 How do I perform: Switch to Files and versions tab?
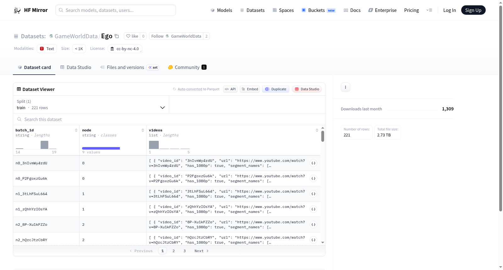click(x=130, y=67)
